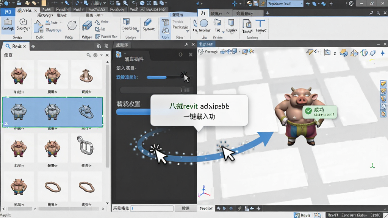Open the THI dropdown arrow

[x=223, y=32]
